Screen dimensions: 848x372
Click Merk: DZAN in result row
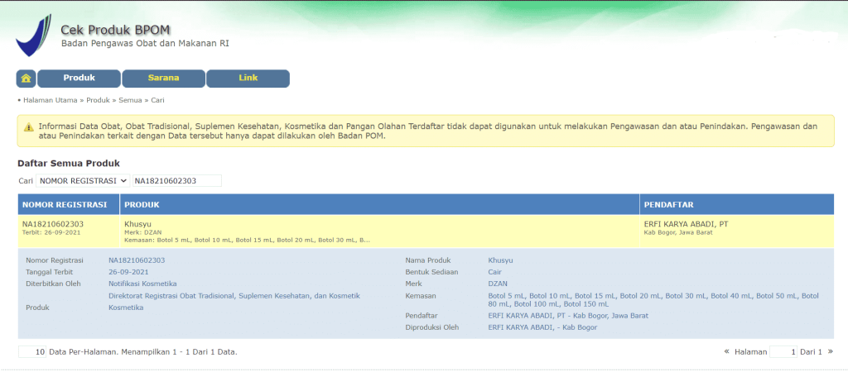click(142, 232)
